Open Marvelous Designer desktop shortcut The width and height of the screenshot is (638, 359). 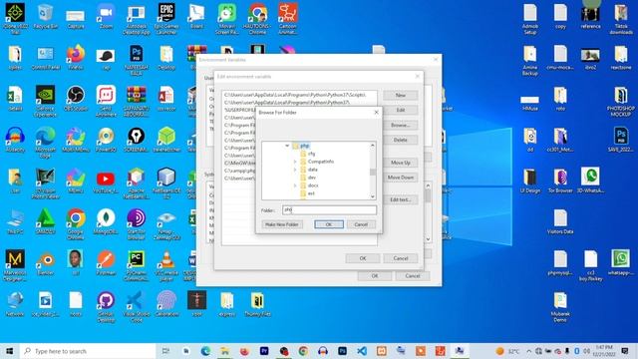click(15, 265)
